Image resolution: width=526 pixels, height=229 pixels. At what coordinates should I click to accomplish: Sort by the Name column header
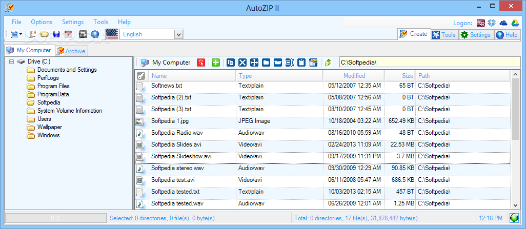click(x=192, y=76)
